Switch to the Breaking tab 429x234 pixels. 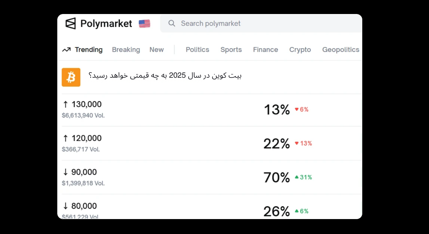click(x=126, y=49)
